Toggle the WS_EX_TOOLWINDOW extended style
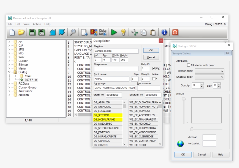Image resolution: width=239 pixels, height=168 pixels. click(x=143, y=128)
